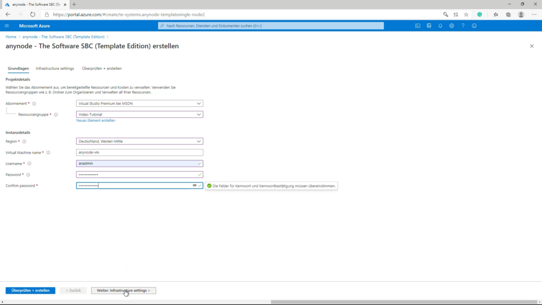Open the Azure portal hamburger menu
The height and width of the screenshot is (305, 542).
click(6, 25)
